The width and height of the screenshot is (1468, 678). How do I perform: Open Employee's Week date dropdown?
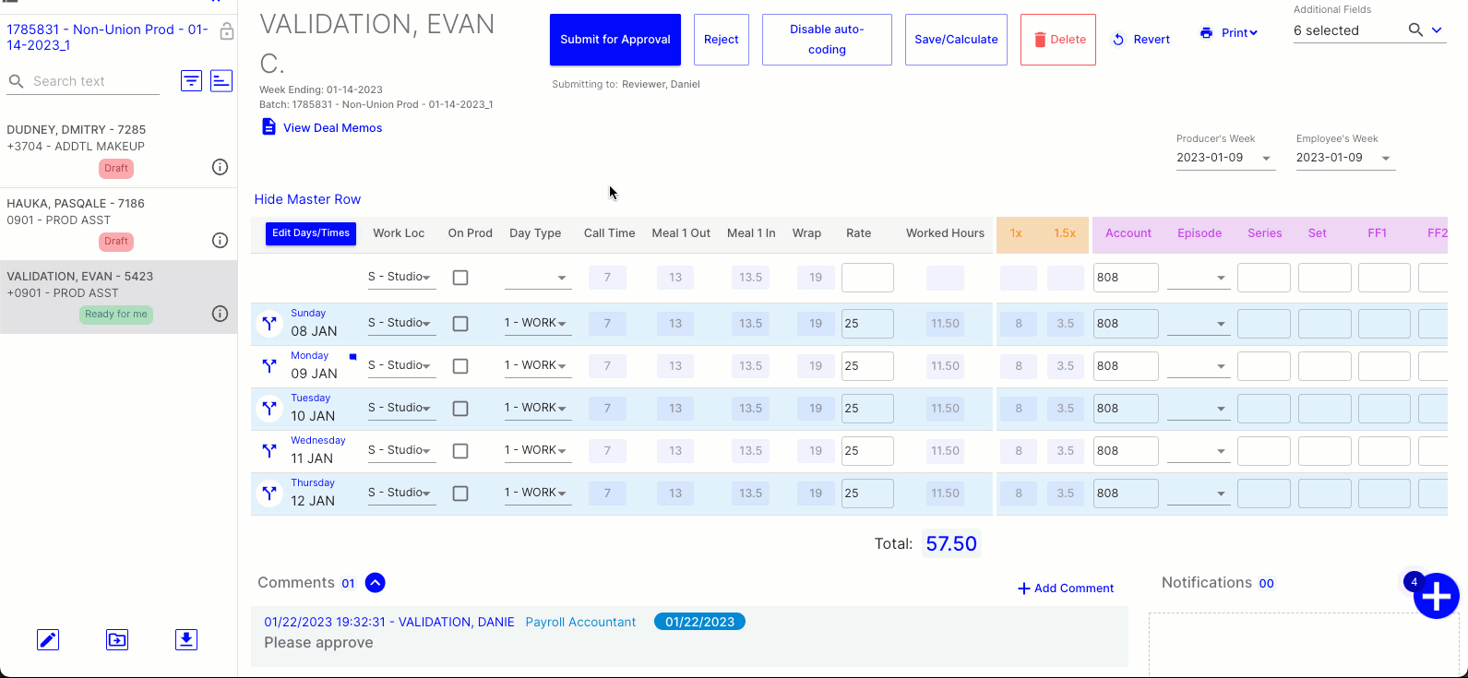(x=1345, y=158)
